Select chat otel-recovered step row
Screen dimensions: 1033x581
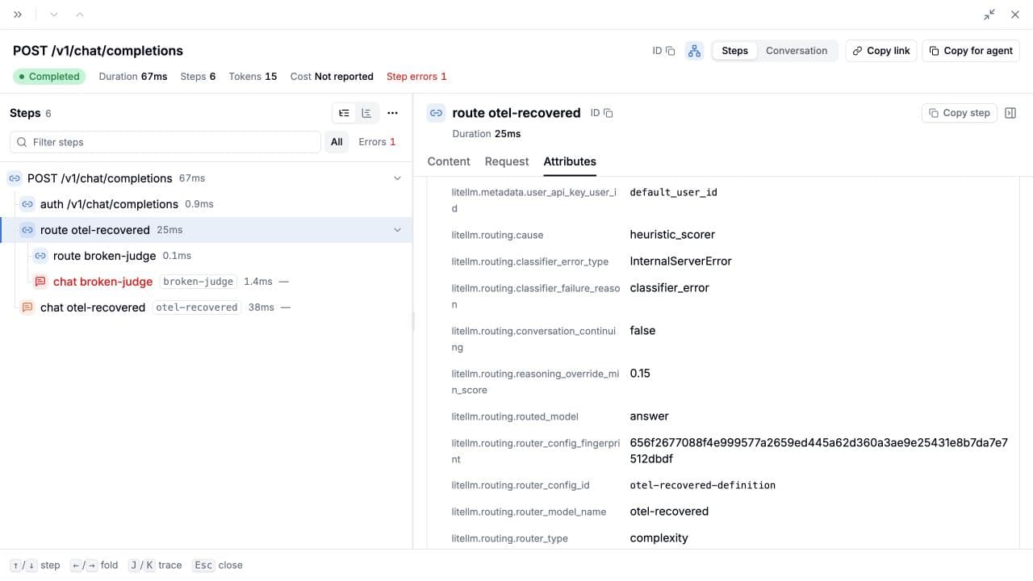click(x=206, y=307)
